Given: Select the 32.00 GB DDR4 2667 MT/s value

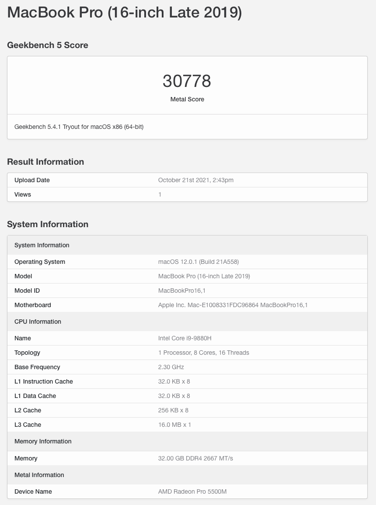Looking at the screenshot, I should [x=195, y=458].
